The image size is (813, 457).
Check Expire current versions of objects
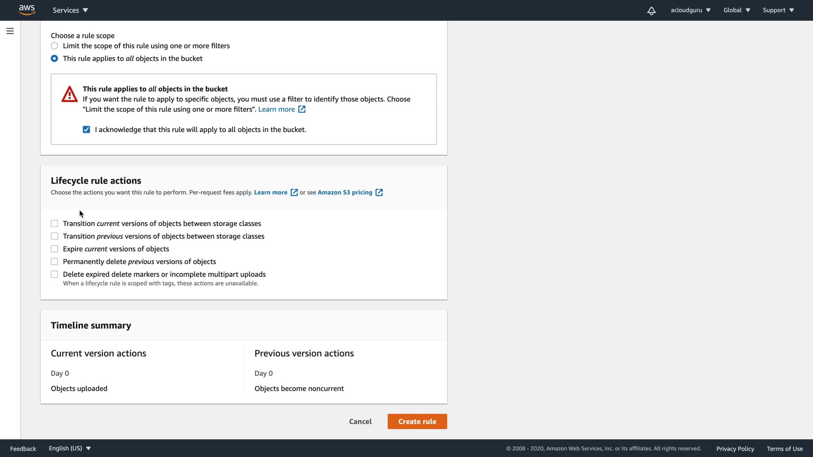tap(55, 249)
